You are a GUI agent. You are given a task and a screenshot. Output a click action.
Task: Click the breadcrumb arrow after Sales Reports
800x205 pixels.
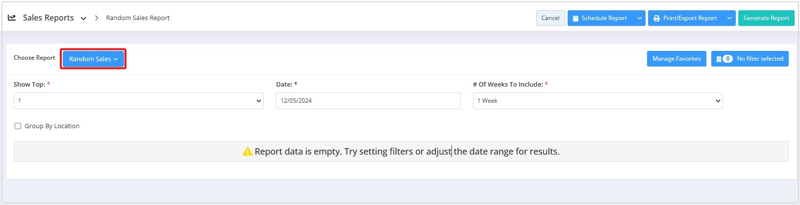(x=97, y=18)
